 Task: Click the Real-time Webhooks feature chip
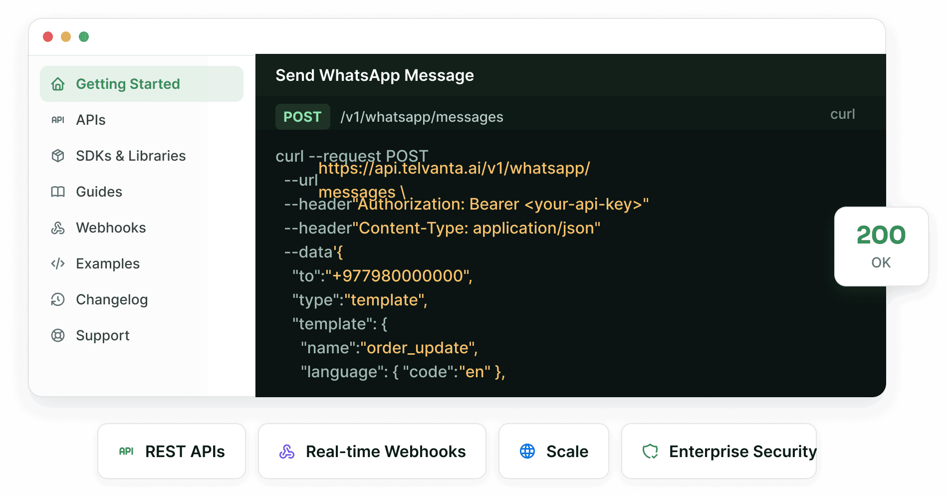(372, 451)
